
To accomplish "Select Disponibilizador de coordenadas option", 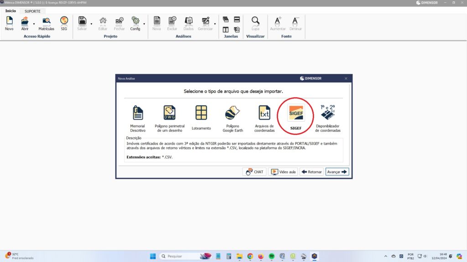I will [327, 119].
